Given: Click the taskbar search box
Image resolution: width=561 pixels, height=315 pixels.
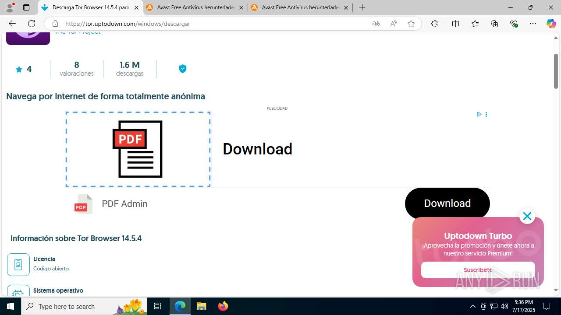Looking at the screenshot, I should tap(84, 306).
